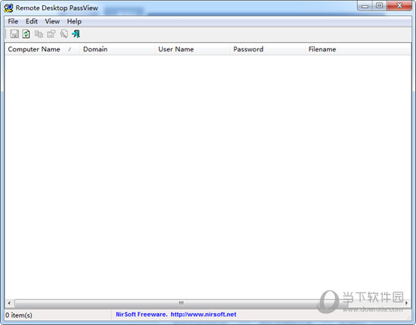Open the Edit menu
The image size is (416, 325).
click(x=32, y=21)
